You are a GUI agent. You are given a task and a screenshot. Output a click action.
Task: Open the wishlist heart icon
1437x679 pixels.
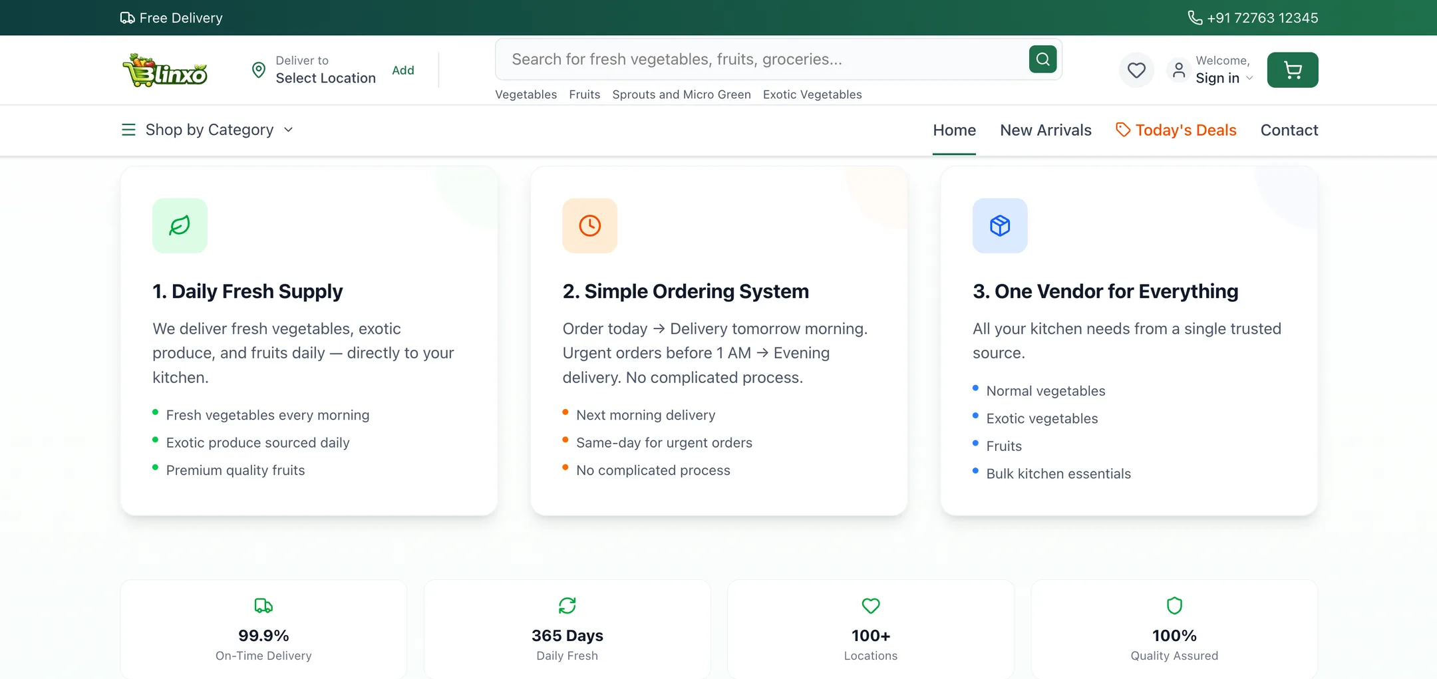pyautogui.click(x=1136, y=70)
